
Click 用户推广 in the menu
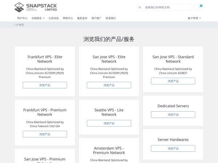click(96, 18)
